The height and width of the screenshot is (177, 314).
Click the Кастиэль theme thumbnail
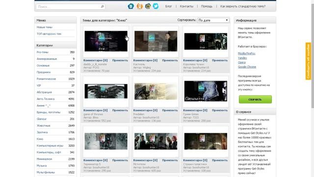coord(156,41)
